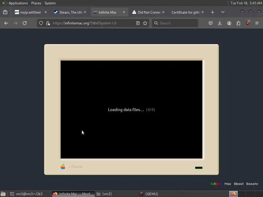Open the Downloads panel icon
263x197 pixels.
pyautogui.click(x=220, y=23)
